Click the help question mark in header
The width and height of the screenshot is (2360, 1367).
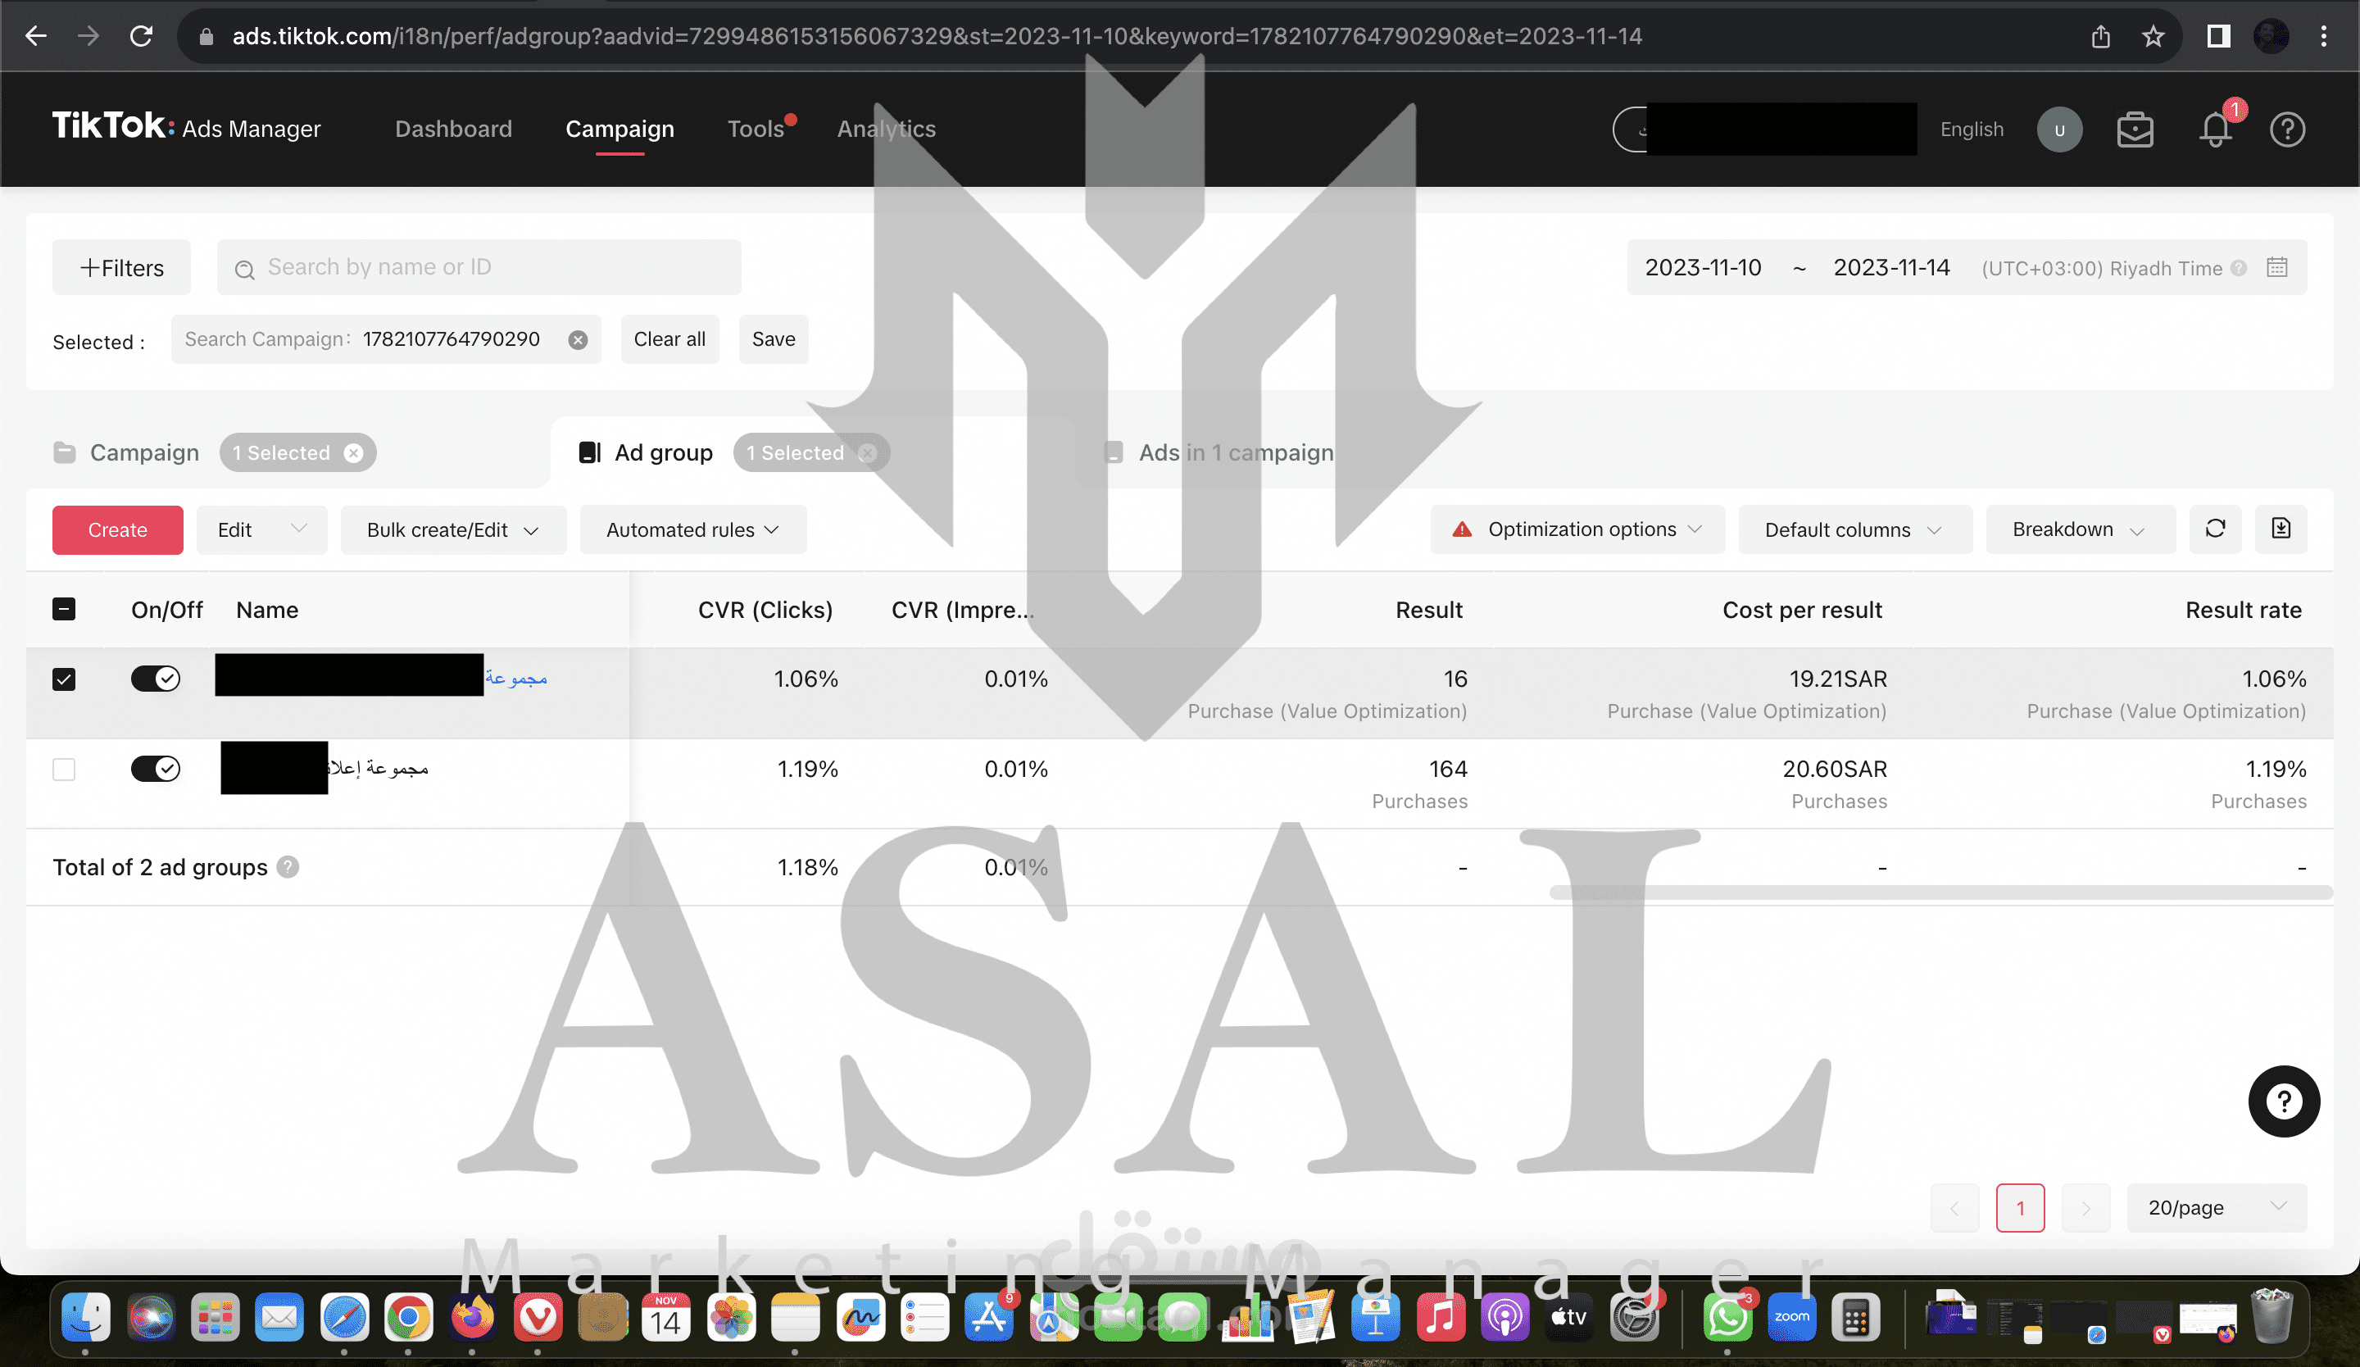tap(2287, 129)
